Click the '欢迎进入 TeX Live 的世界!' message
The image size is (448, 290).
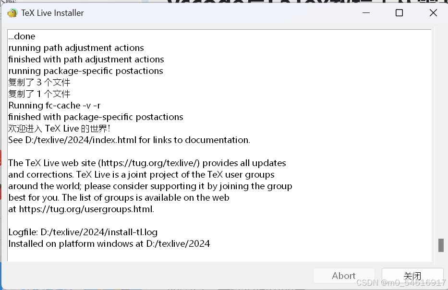coord(59,128)
